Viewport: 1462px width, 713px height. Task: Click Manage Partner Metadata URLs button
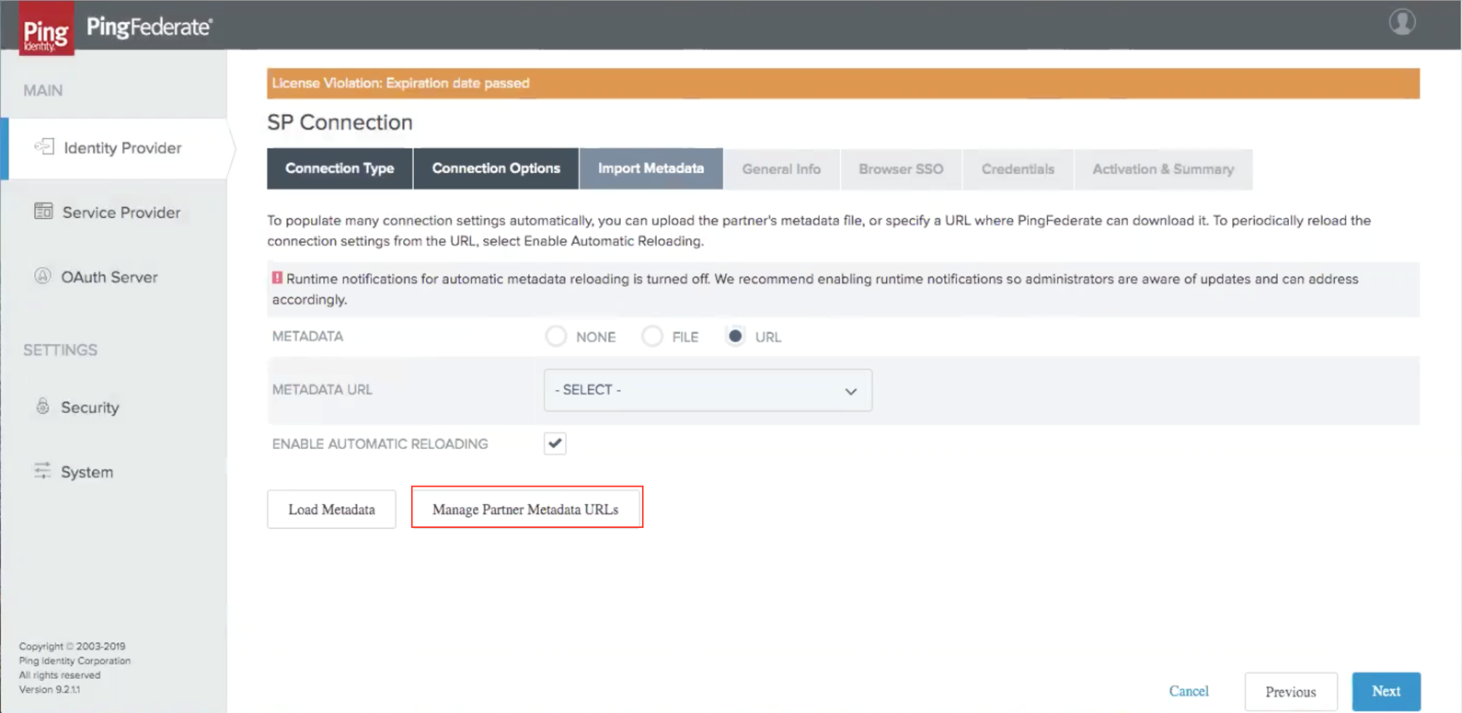(x=526, y=508)
